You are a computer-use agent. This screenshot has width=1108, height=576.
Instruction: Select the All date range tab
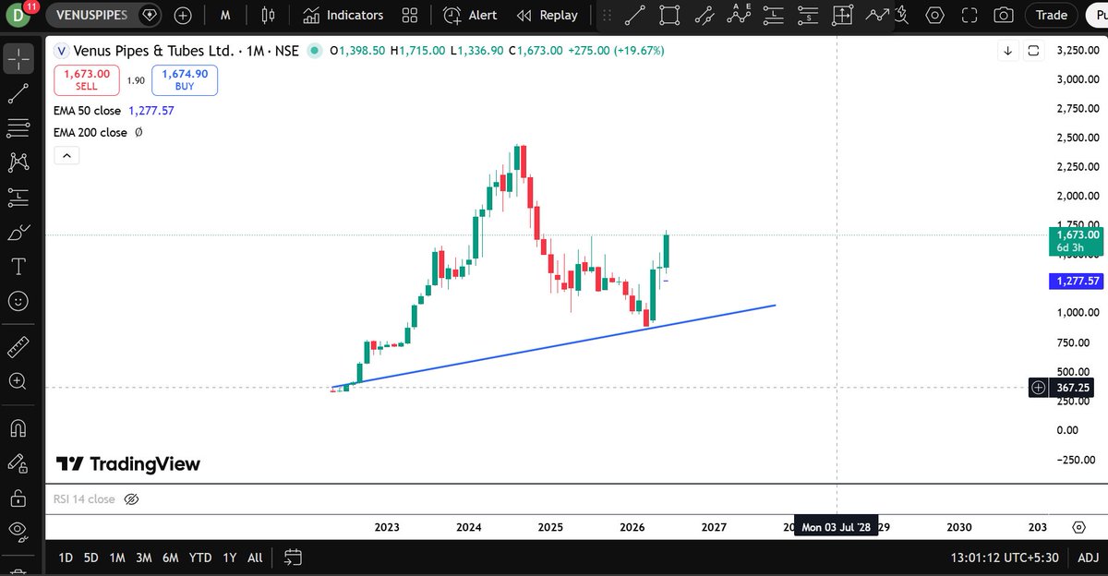(255, 558)
